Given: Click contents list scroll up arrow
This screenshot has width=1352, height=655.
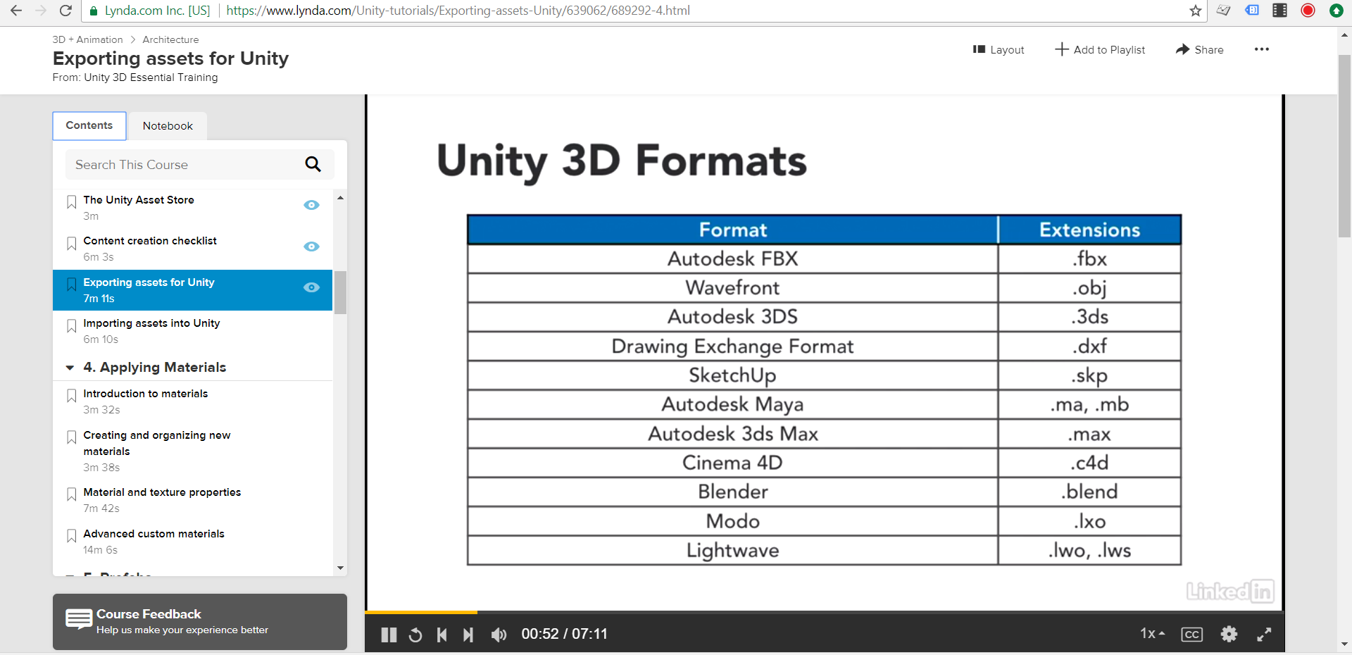Looking at the screenshot, I should pos(340,198).
